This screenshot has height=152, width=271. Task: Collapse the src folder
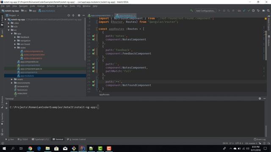(8, 30)
